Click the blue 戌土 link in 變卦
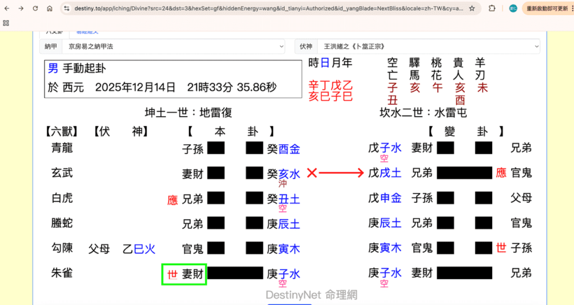This screenshot has height=305, width=574. 391,173
